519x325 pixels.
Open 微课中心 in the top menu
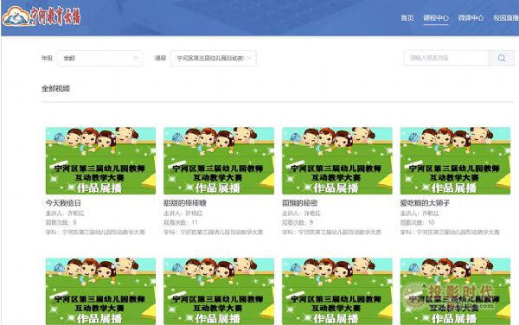click(471, 18)
